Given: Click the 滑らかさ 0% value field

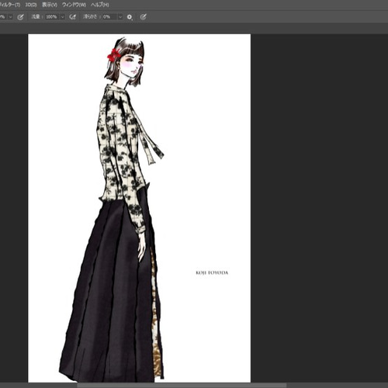Looking at the screenshot, I should 110,17.
